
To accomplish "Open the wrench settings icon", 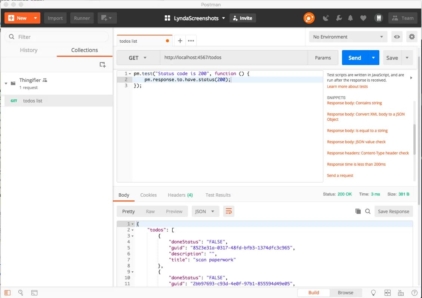I will tap(339, 18).
